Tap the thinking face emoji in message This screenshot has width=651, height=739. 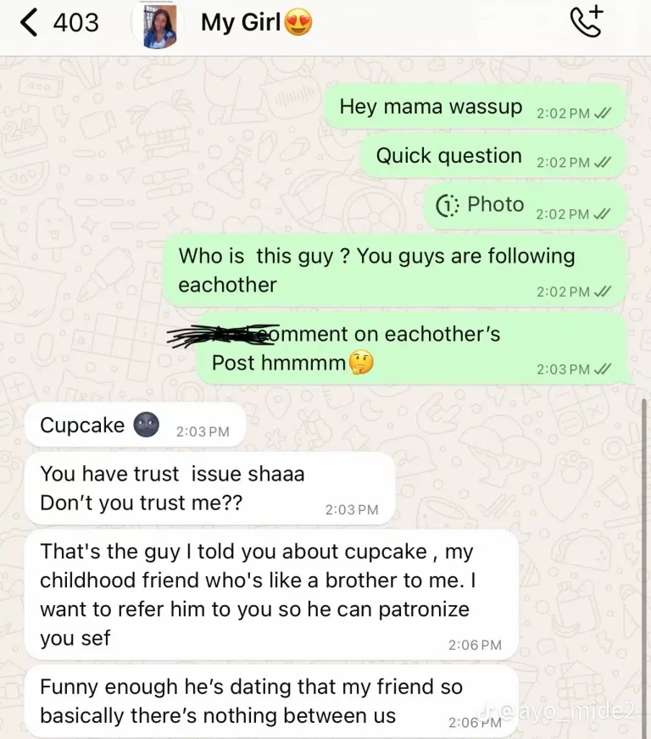pos(361,363)
